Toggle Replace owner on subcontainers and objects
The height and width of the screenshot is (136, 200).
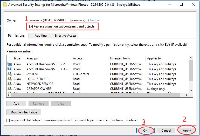click(x=31, y=26)
